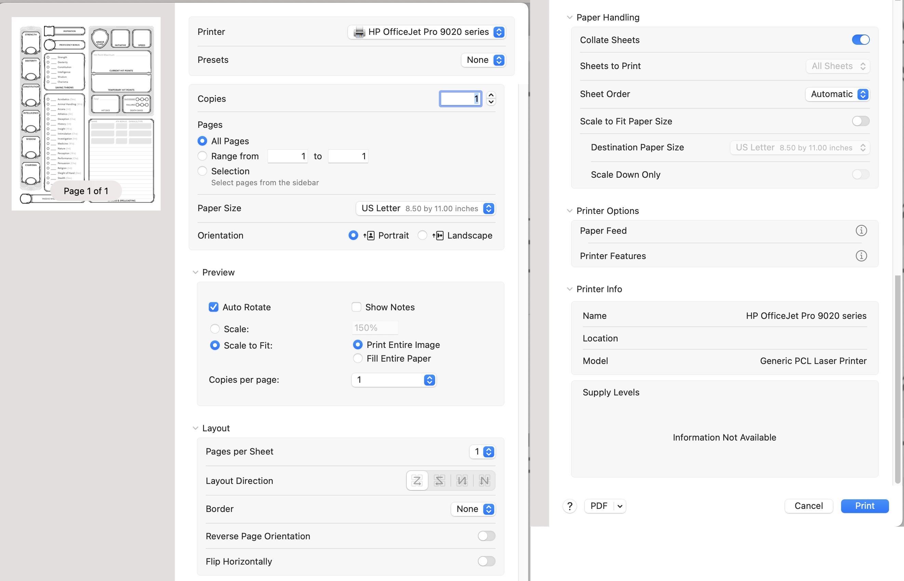This screenshot has width=904, height=581.
Task: Choose Print Entire Image option
Action: [358, 345]
